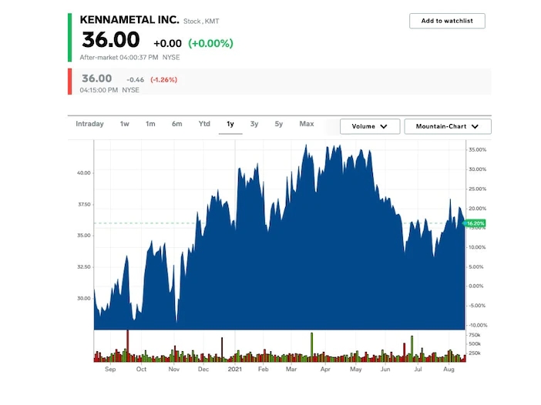
Task: Switch chart to Intraday range
Action: click(89, 124)
